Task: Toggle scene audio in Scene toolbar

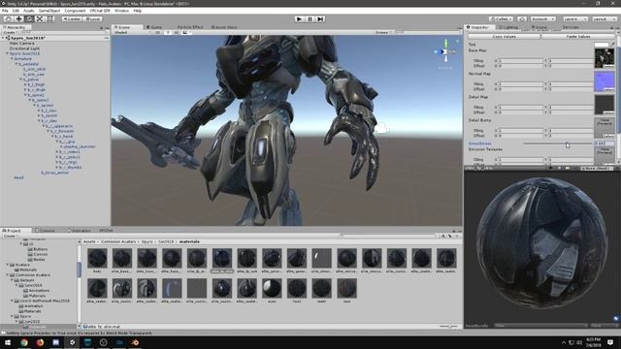Action: [x=177, y=32]
